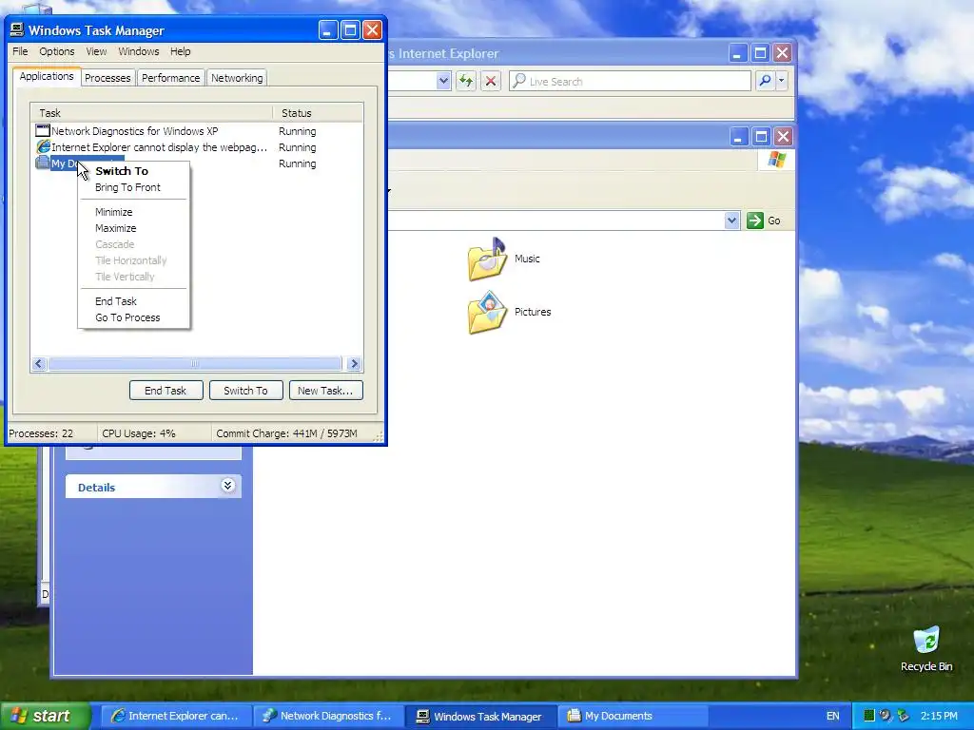The width and height of the screenshot is (974, 730).
Task: Switch to the Networking tab
Action: tap(237, 78)
